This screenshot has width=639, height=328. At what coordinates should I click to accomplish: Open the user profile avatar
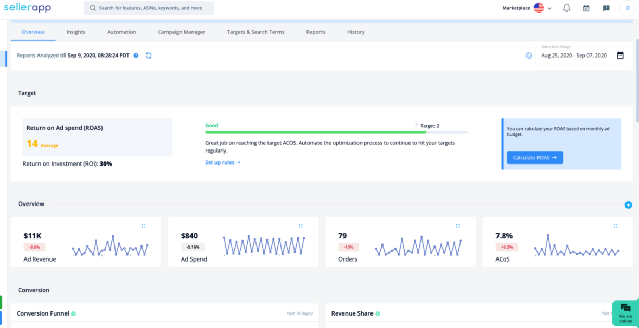[x=626, y=8]
